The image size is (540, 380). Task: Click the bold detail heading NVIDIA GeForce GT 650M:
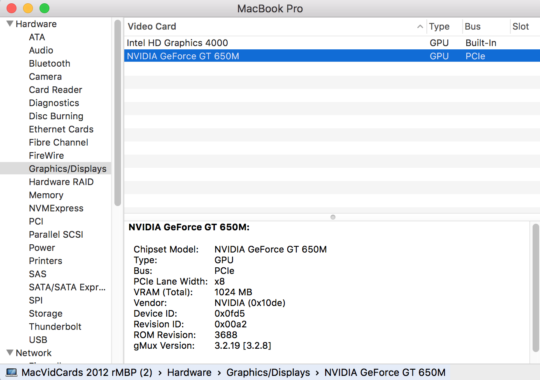(189, 227)
